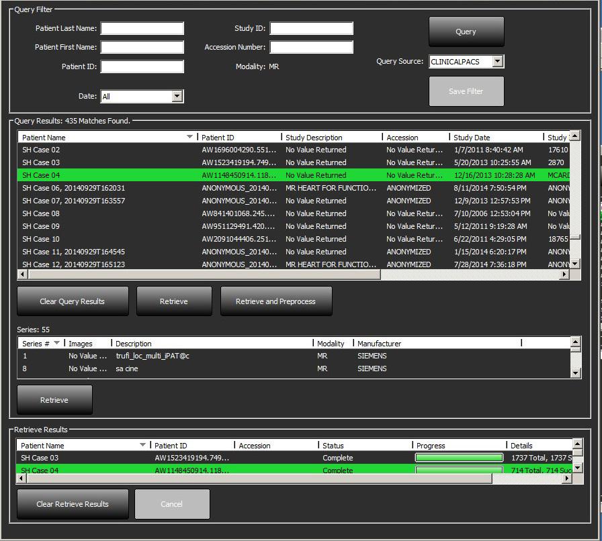Sort query results by Study Description header
The height and width of the screenshot is (541, 602).
pyautogui.click(x=332, y=138)
